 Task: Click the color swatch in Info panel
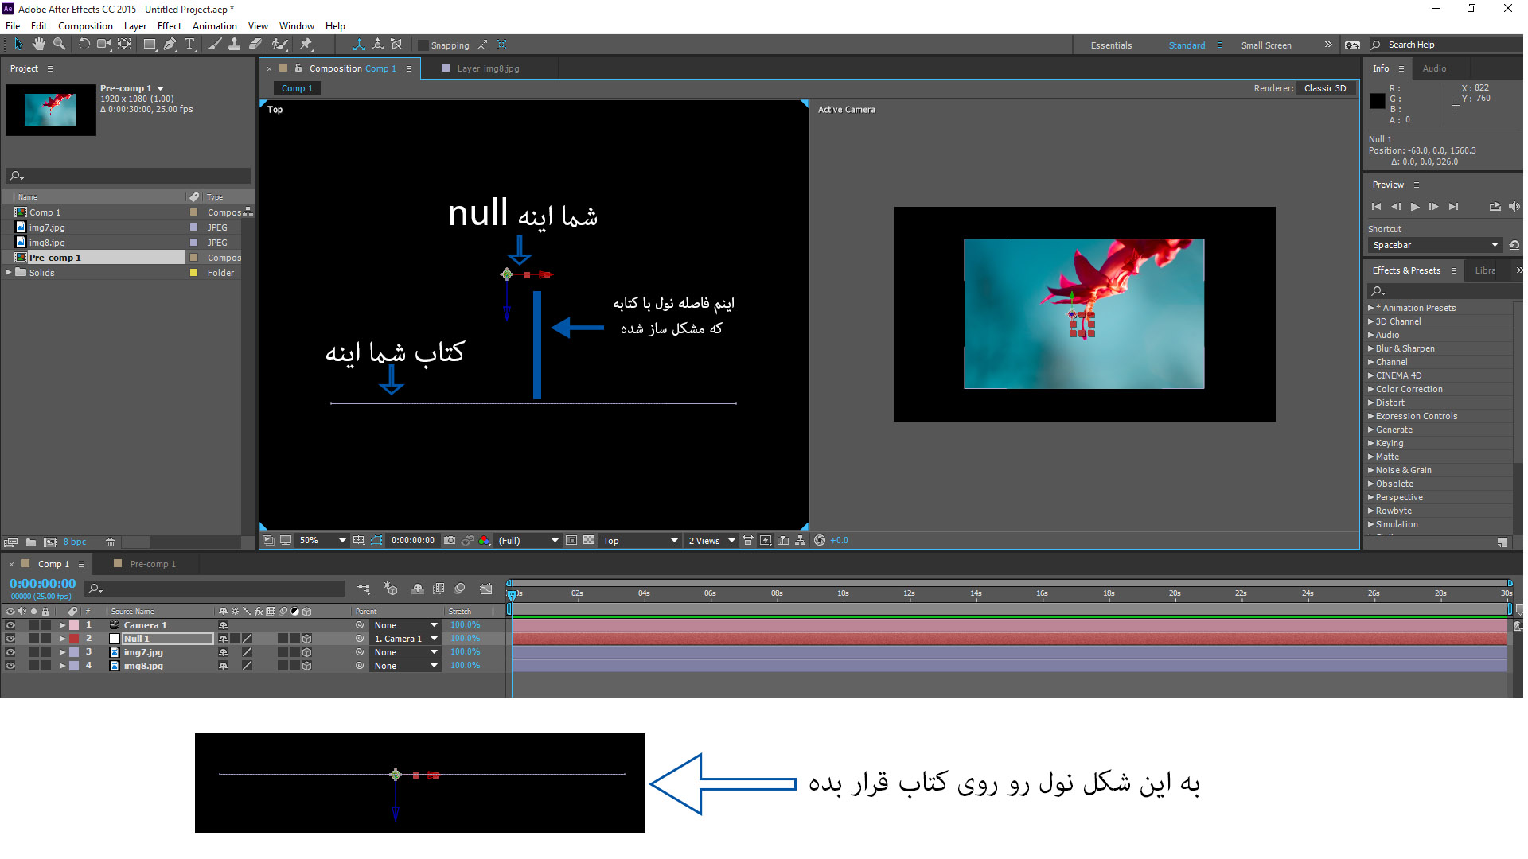(1378, 101)
